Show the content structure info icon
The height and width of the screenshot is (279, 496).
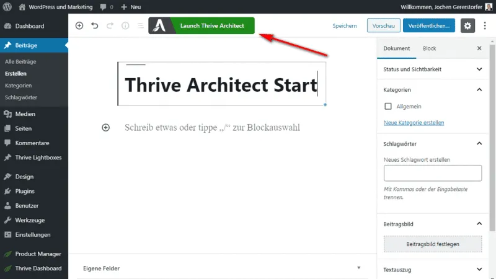pyautogui.click(x=125, y=25)
